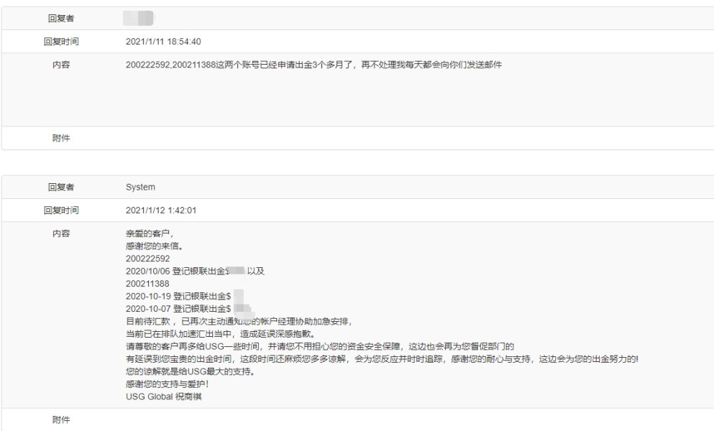Screen dimensions: 714x431
Task: Click the 2020-10-07 登记银联出金 entry
Action: pyautogui.click(x=178, y=307)
